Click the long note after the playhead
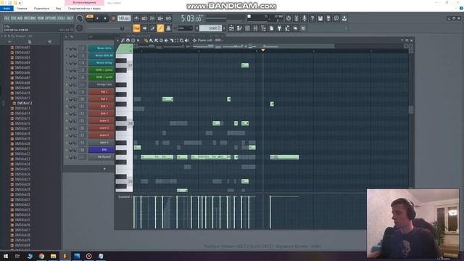Screen dimensions: 464x261 coord(284,157)
